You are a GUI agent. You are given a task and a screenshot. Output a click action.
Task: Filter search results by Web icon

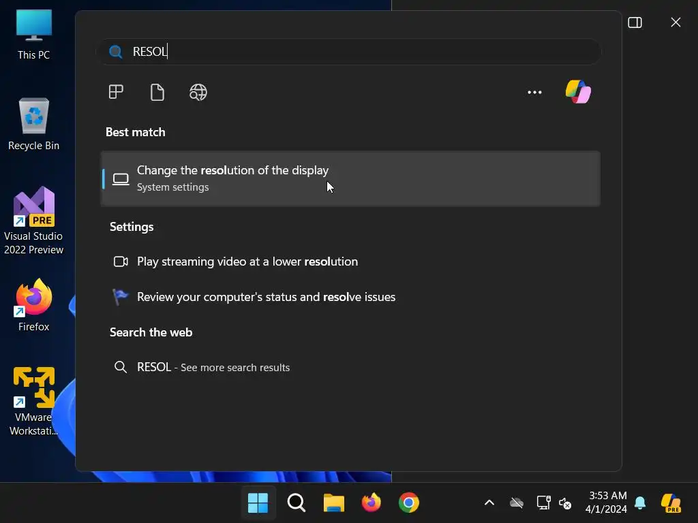click(198, 92)
